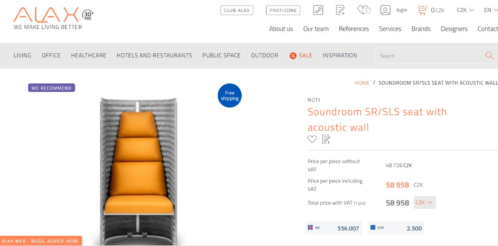Expand the CZK currency dropdown in header
This screenshot has height=246, width=498.
click(465, 10)
